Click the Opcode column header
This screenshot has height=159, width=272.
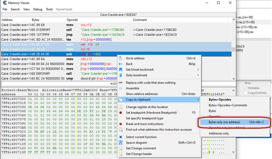[x=99, y=20]
